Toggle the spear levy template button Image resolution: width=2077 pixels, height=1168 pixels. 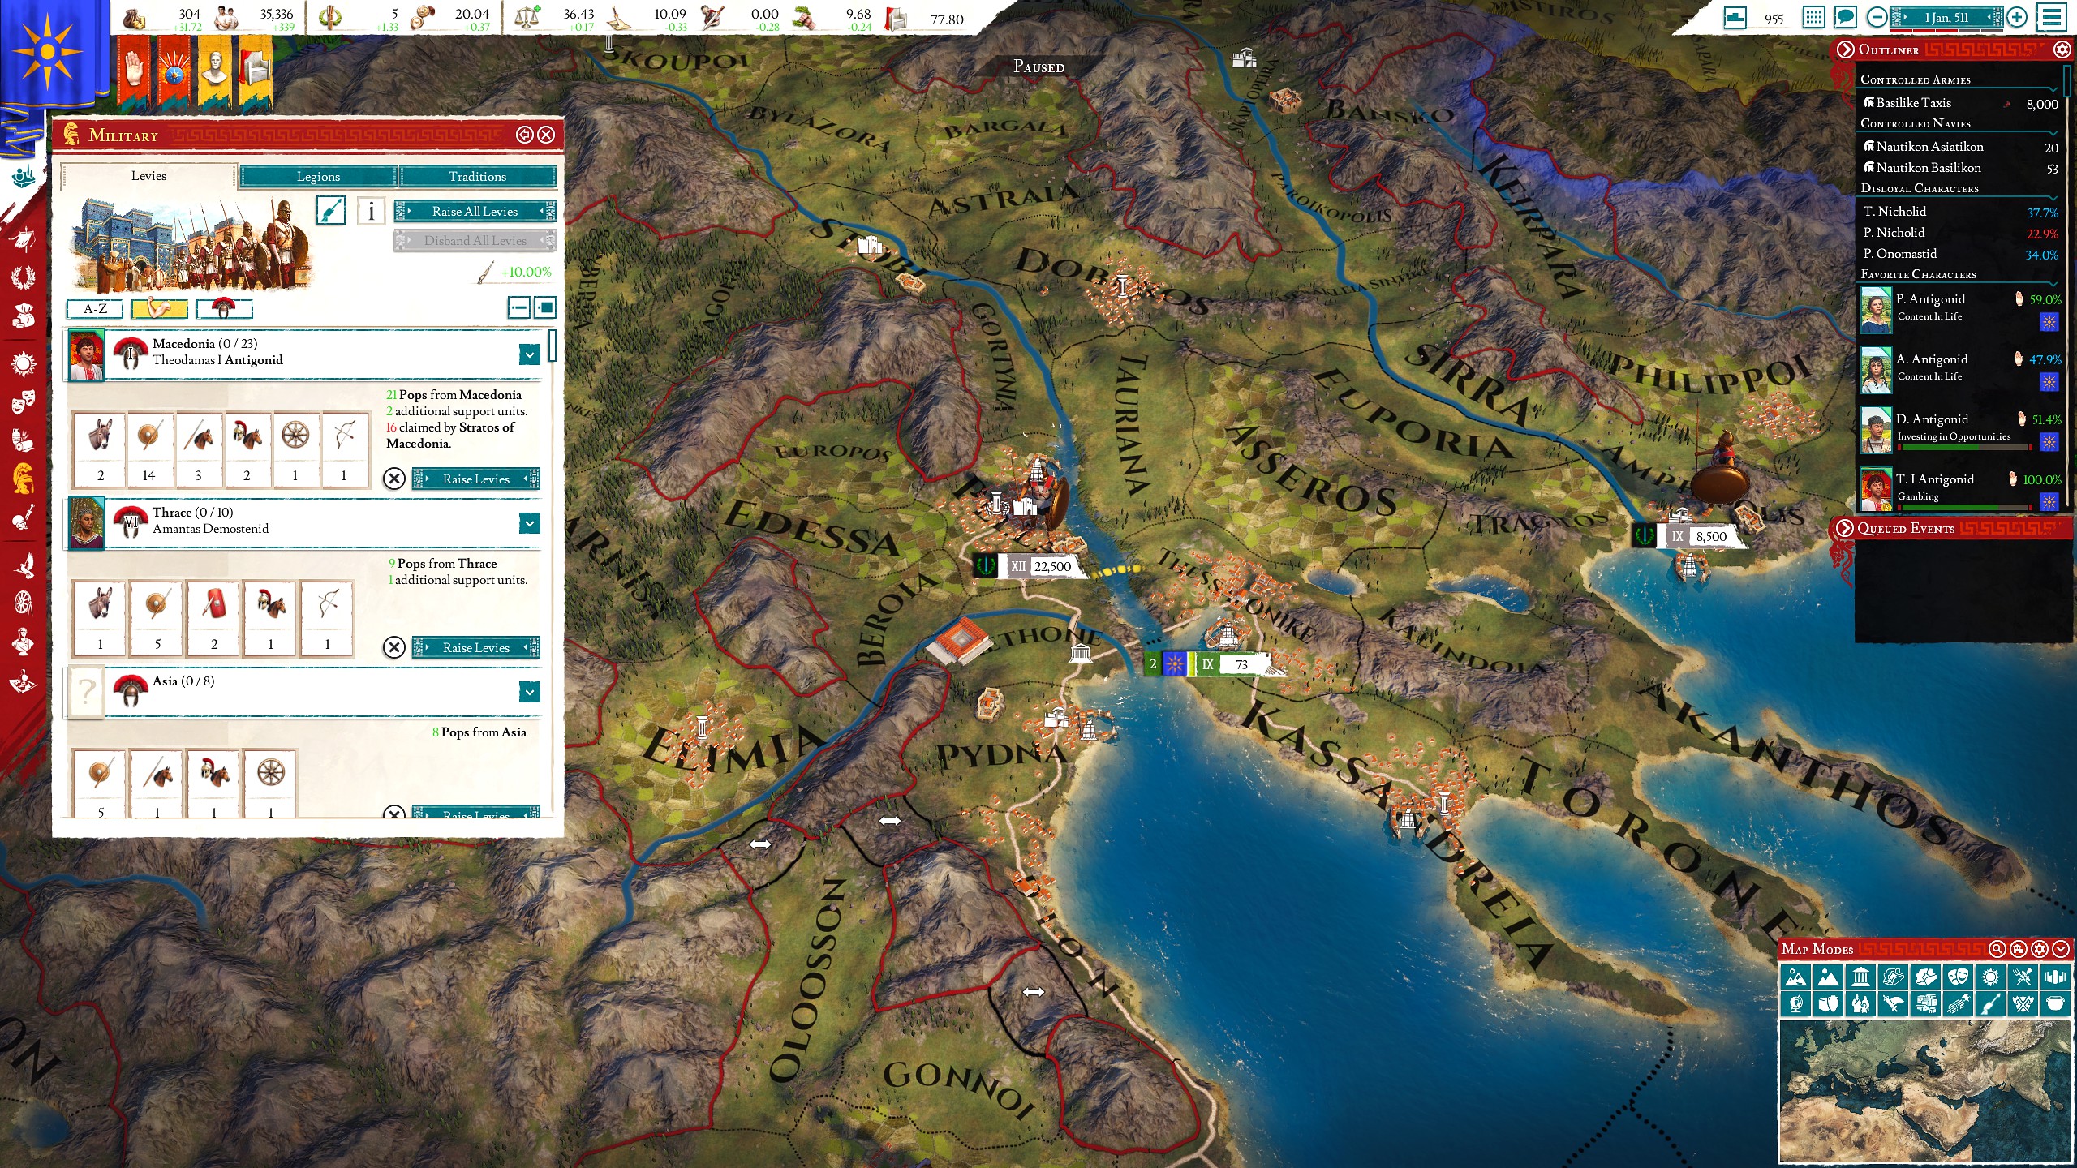[x=330, y=211]
